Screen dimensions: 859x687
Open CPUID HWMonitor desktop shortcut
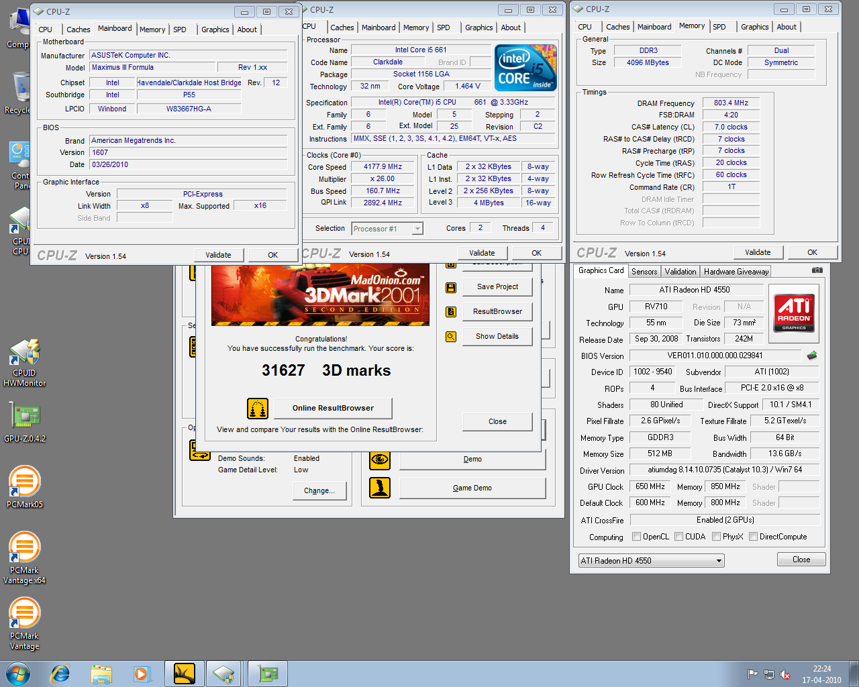coord(25,363)
